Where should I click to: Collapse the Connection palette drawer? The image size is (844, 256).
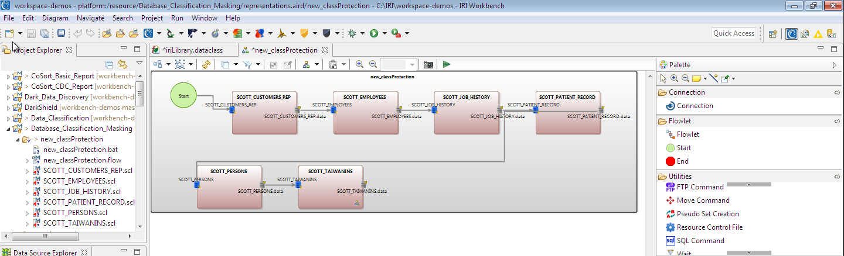tap(837, 92)
